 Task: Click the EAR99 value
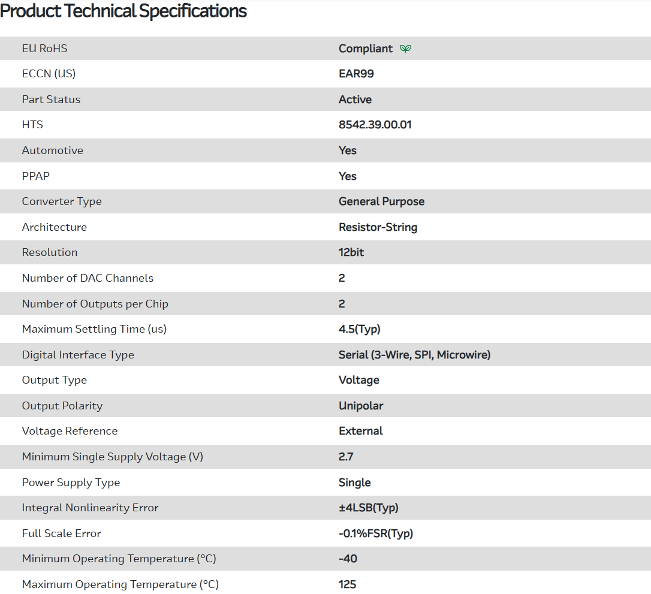tap(356, 74)
